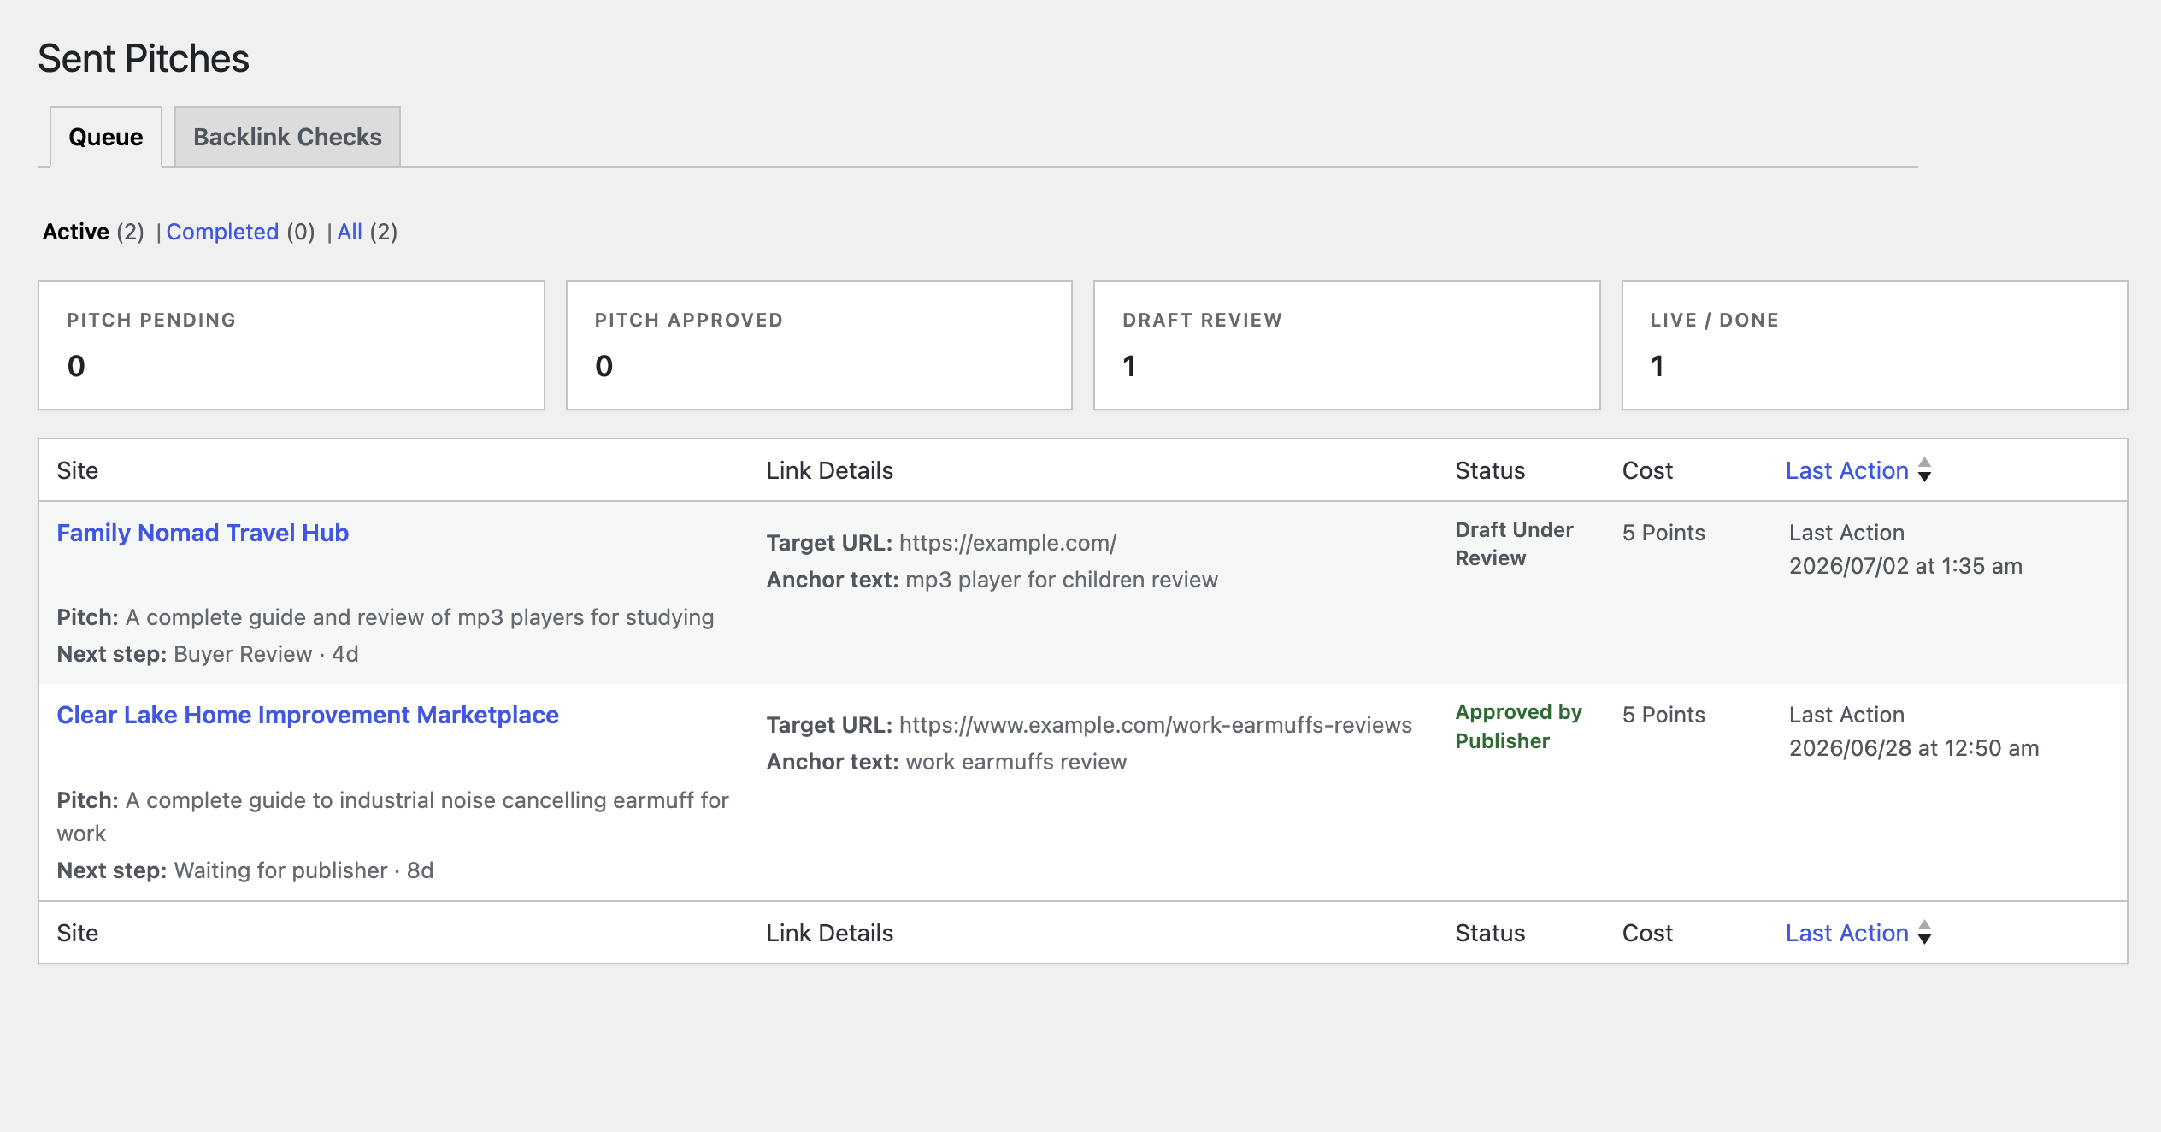The height and width of the screenshot is (1132, 2161).
Task: Click the Pitch Pending summary card
Action: 291,345
